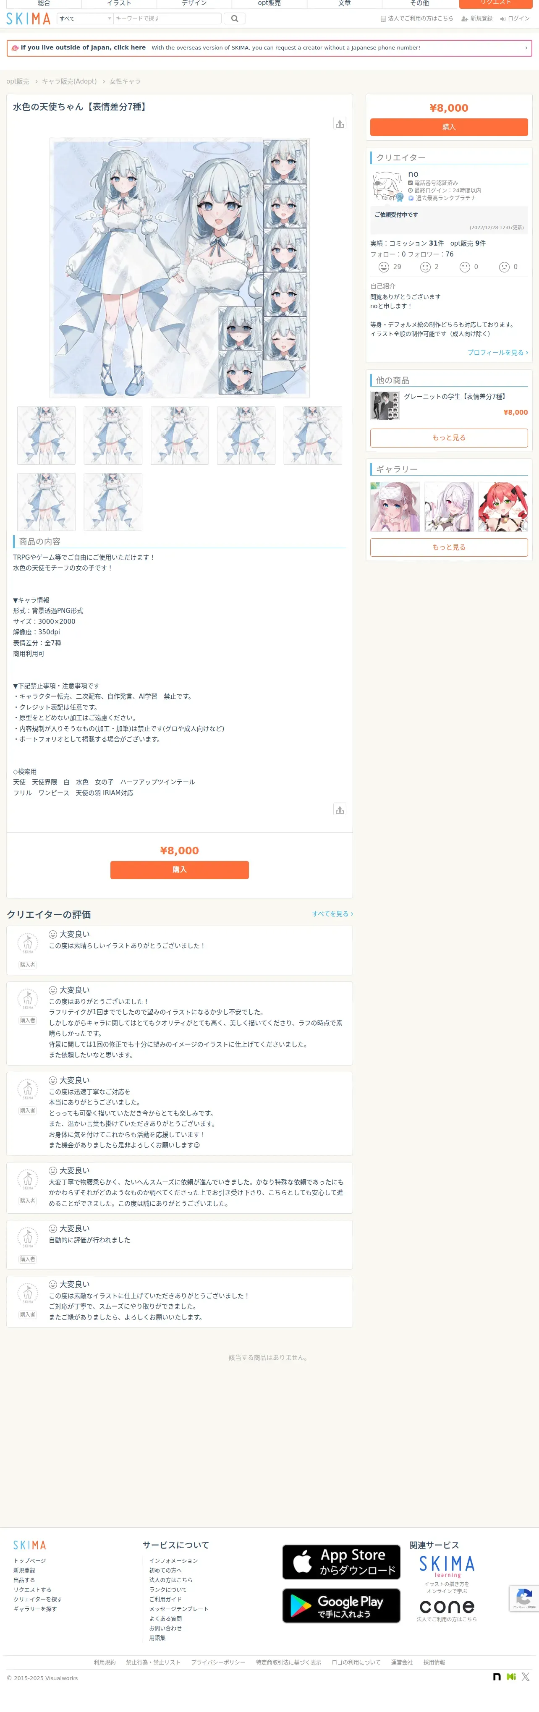Switch to the opt販売 tab
The image size is (539, 1712).
pos(269,3)
